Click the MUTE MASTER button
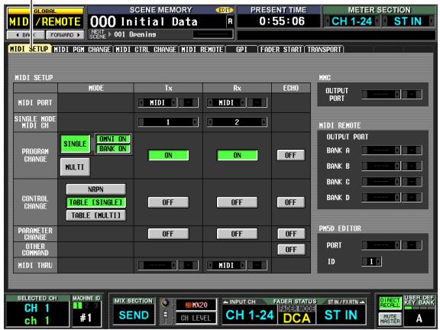Viewport: 440px width, 330px height. point(390,319)
